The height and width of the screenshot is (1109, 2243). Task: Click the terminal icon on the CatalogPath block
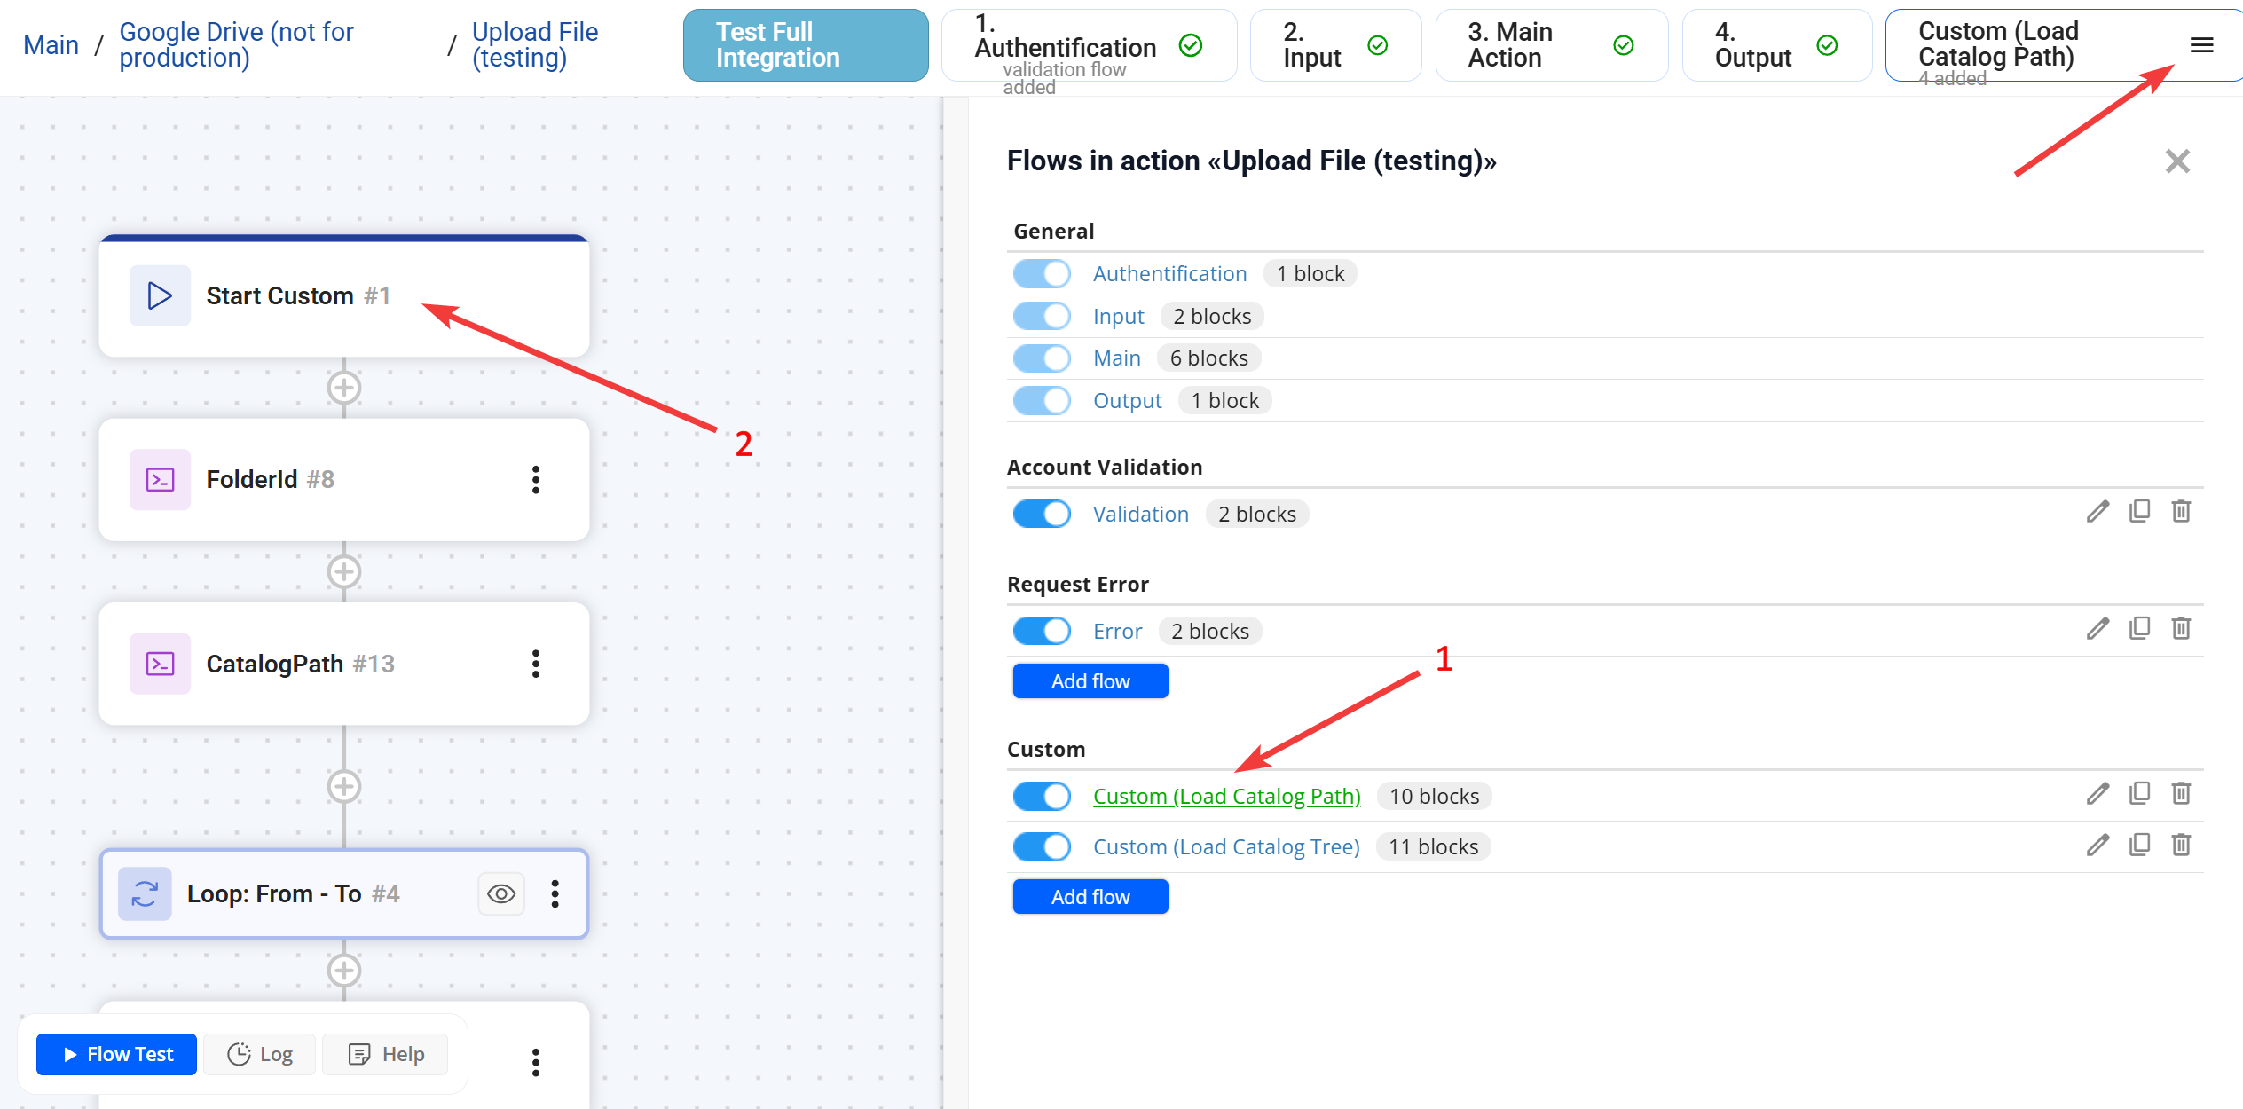coord(161,663)
